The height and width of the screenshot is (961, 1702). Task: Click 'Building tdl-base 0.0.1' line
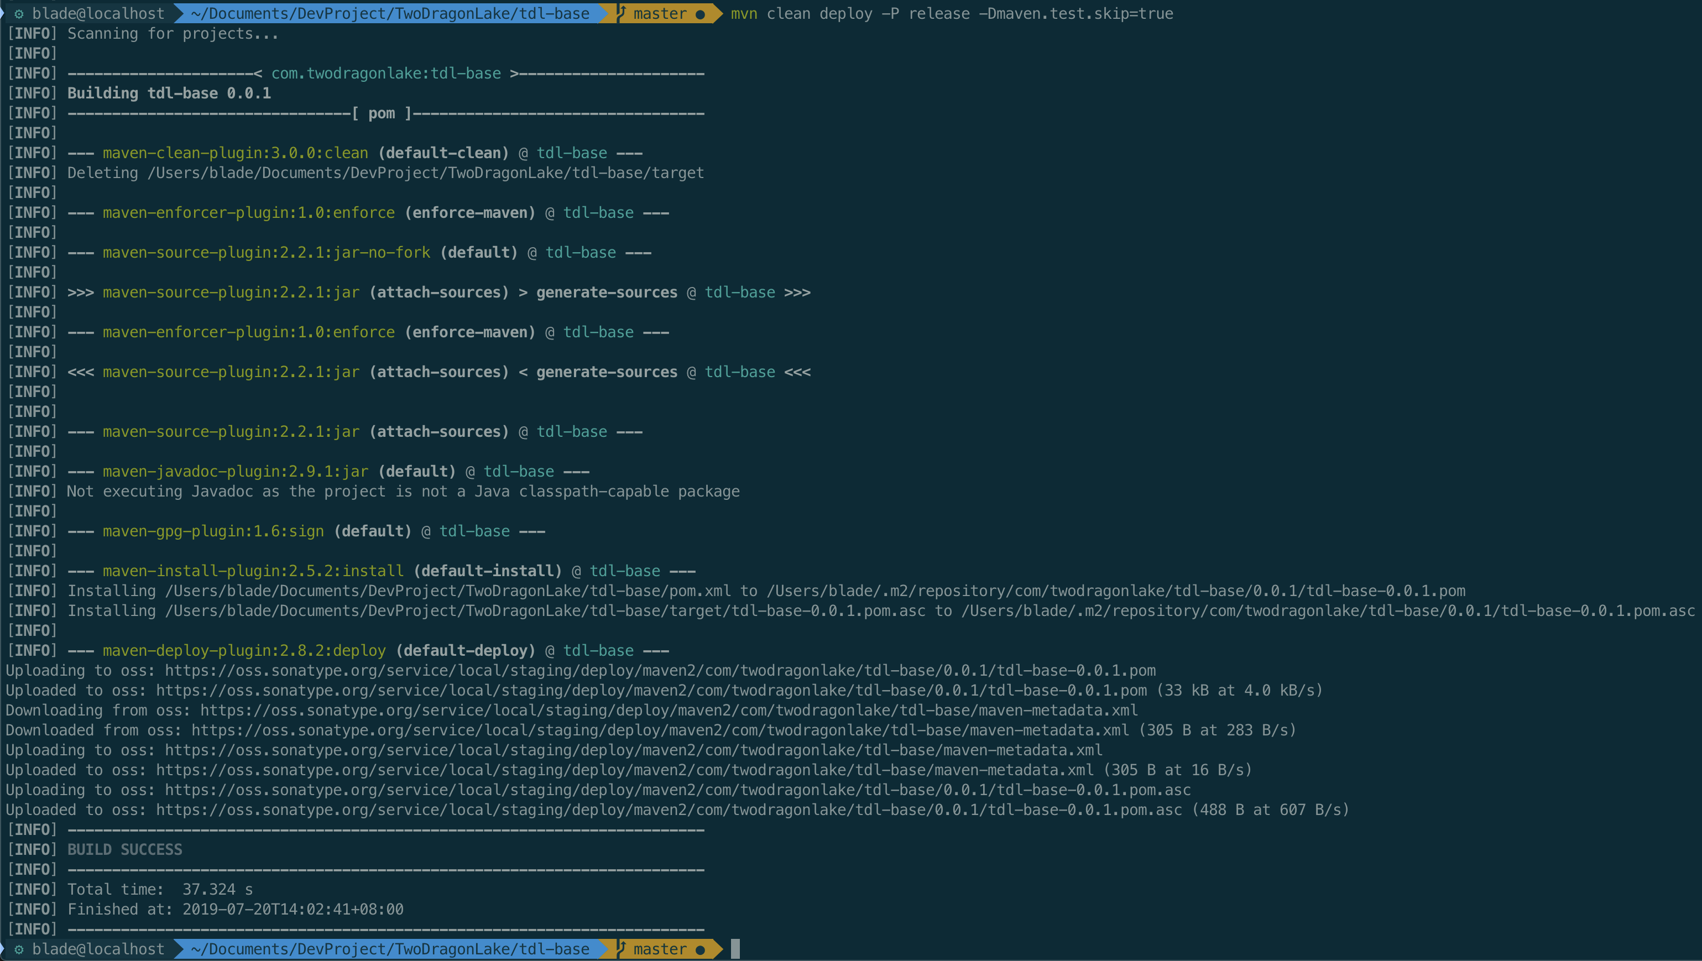(x=169, y=93)
